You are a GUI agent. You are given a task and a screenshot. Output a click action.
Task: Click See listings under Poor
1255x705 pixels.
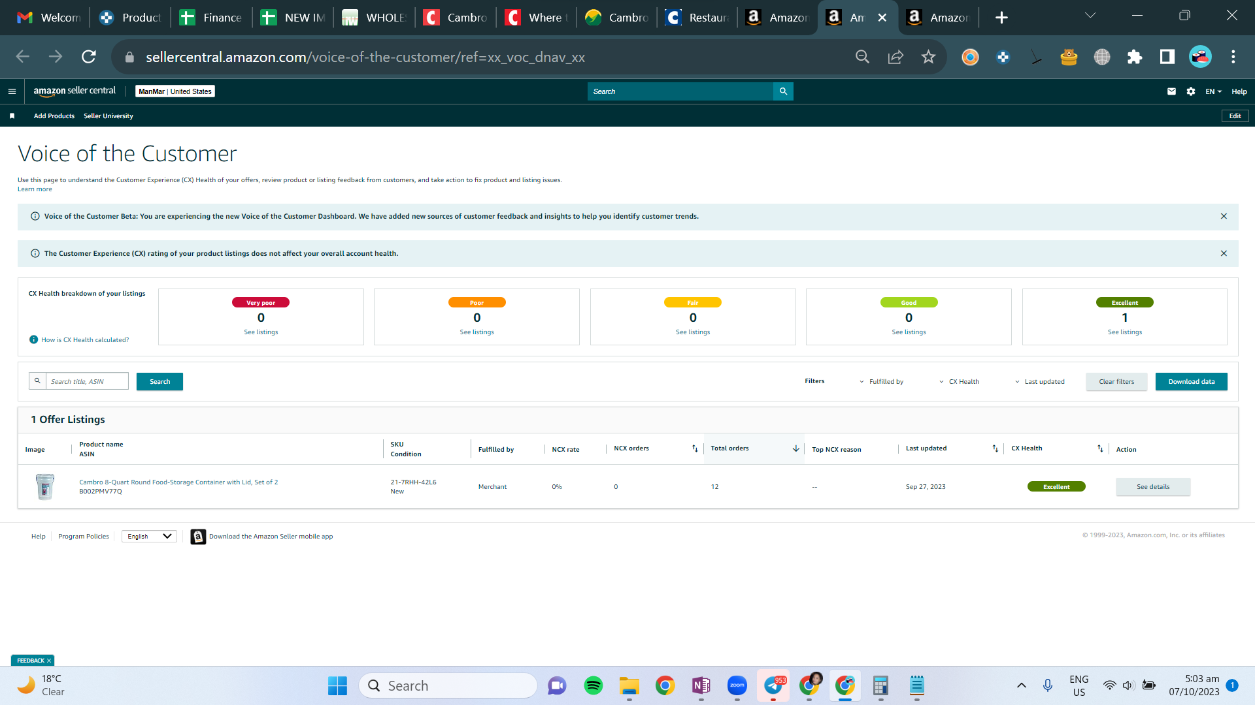[477, 332]
